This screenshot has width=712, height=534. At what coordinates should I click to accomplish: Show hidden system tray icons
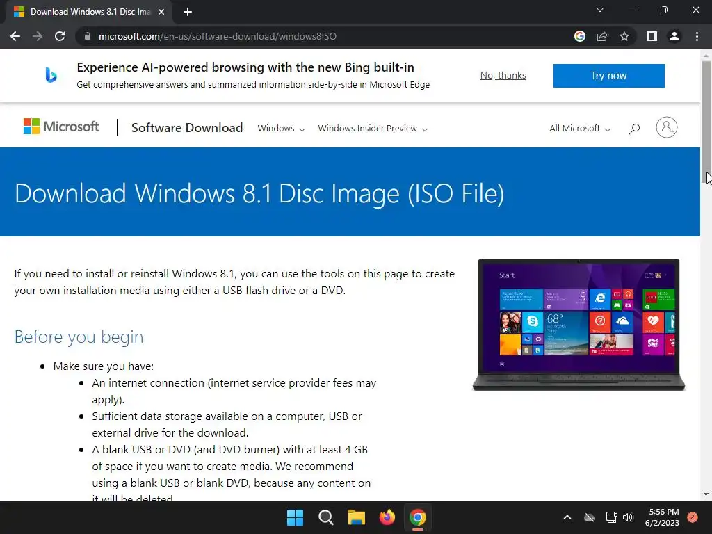(567, 517)
